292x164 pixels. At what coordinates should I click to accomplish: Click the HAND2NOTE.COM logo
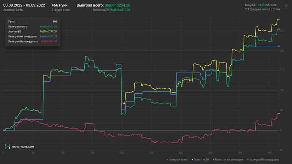[x=20, y=147]
